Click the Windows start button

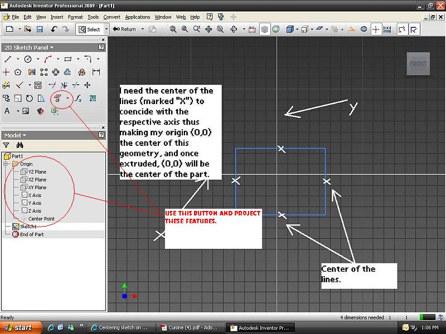click(21, 328)
